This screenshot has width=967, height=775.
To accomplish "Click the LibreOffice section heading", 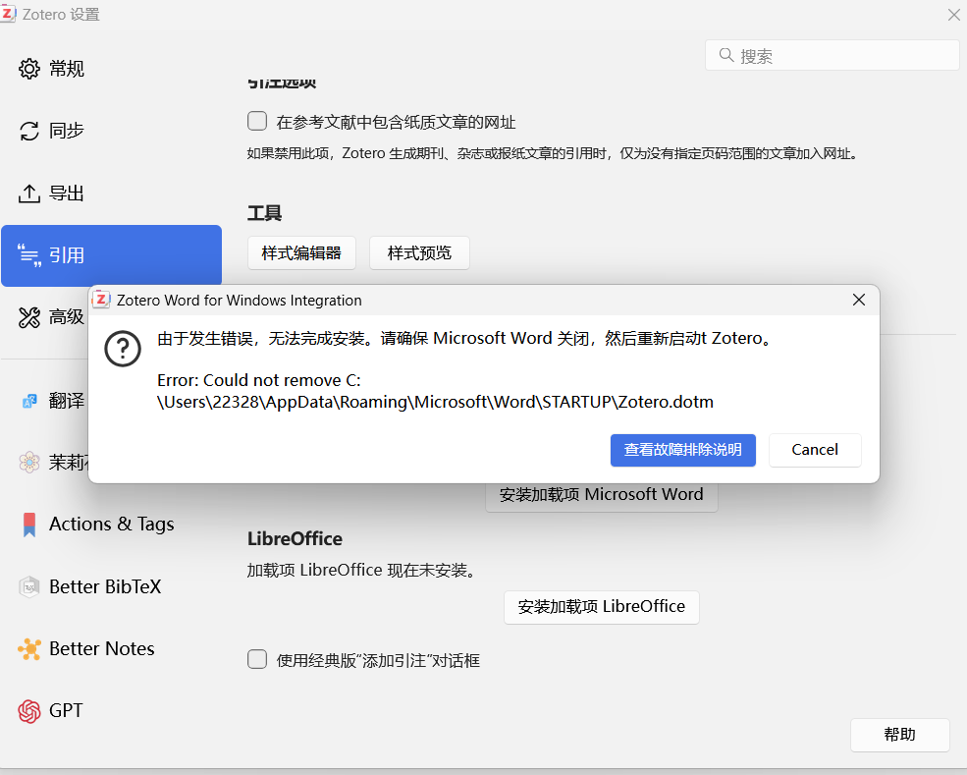I will (295, 538).
